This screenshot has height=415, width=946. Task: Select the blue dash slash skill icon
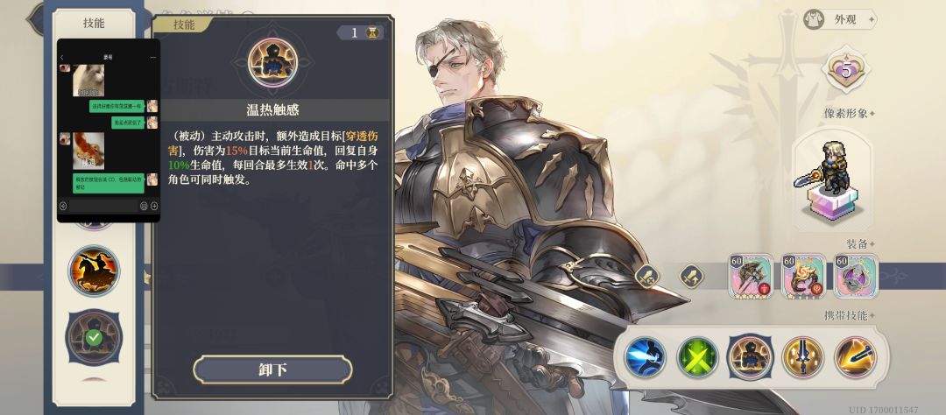(645, 357)
